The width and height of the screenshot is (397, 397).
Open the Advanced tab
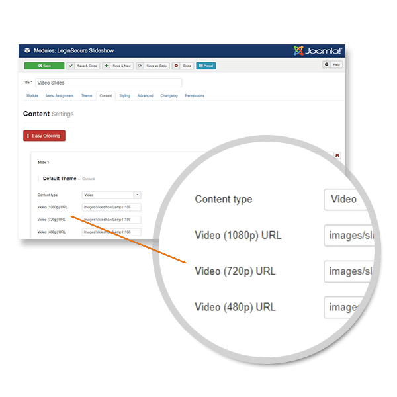145,95
